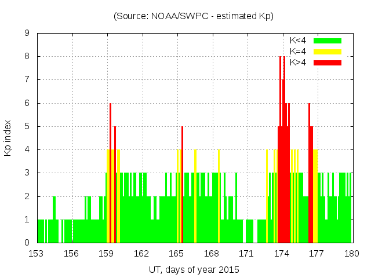This screenshot has width=371, height=278.
Task: Click the chart title with NOAA/SWPC source
Action: click(194, 16)
